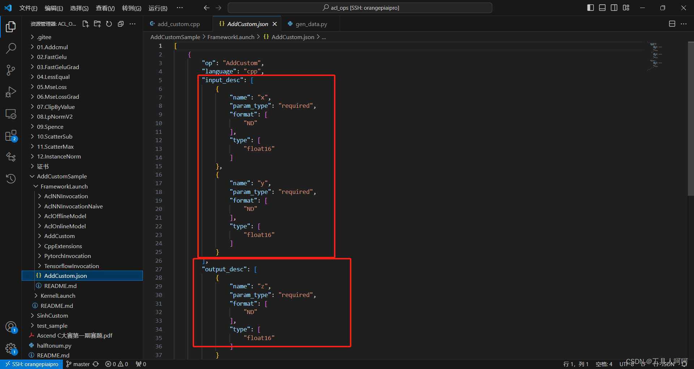Open editor more actions menu
The image size is (694, 369).
[684, 24]
